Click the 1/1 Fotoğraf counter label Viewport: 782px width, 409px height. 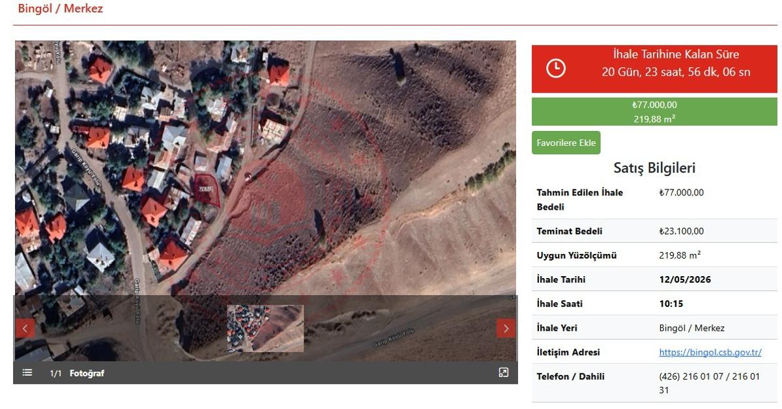coord(77,373)
